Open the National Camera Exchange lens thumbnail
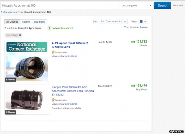The width and height of the screenshot is (185, 134). point(27,61)
